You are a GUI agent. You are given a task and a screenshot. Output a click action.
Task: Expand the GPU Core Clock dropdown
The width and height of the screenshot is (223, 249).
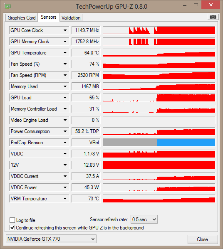65,30
